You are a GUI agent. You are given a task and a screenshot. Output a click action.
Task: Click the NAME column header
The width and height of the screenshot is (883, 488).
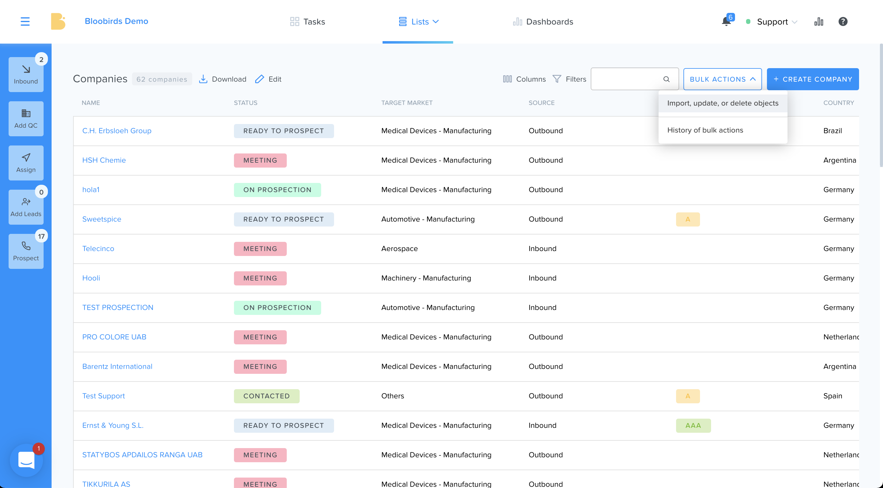(x=91, y=103)
